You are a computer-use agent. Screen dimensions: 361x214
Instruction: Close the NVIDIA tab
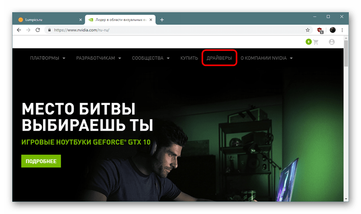[151, 20]
